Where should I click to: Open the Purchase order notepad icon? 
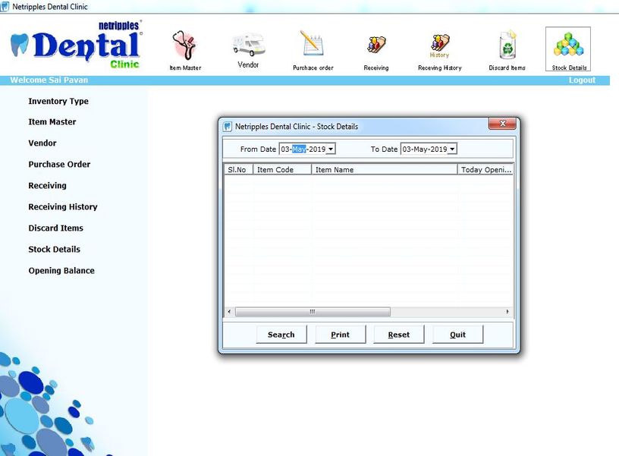point(313,50)
